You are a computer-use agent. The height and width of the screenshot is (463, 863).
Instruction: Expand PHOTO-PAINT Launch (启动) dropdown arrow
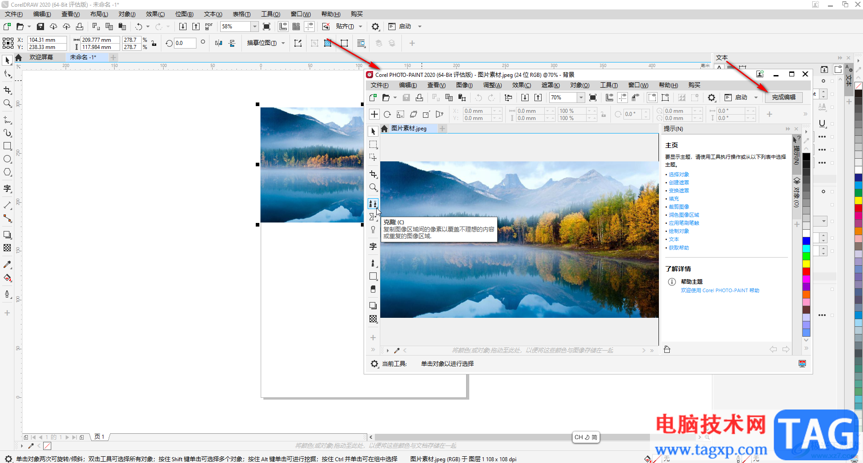click(x=756, y=98)
